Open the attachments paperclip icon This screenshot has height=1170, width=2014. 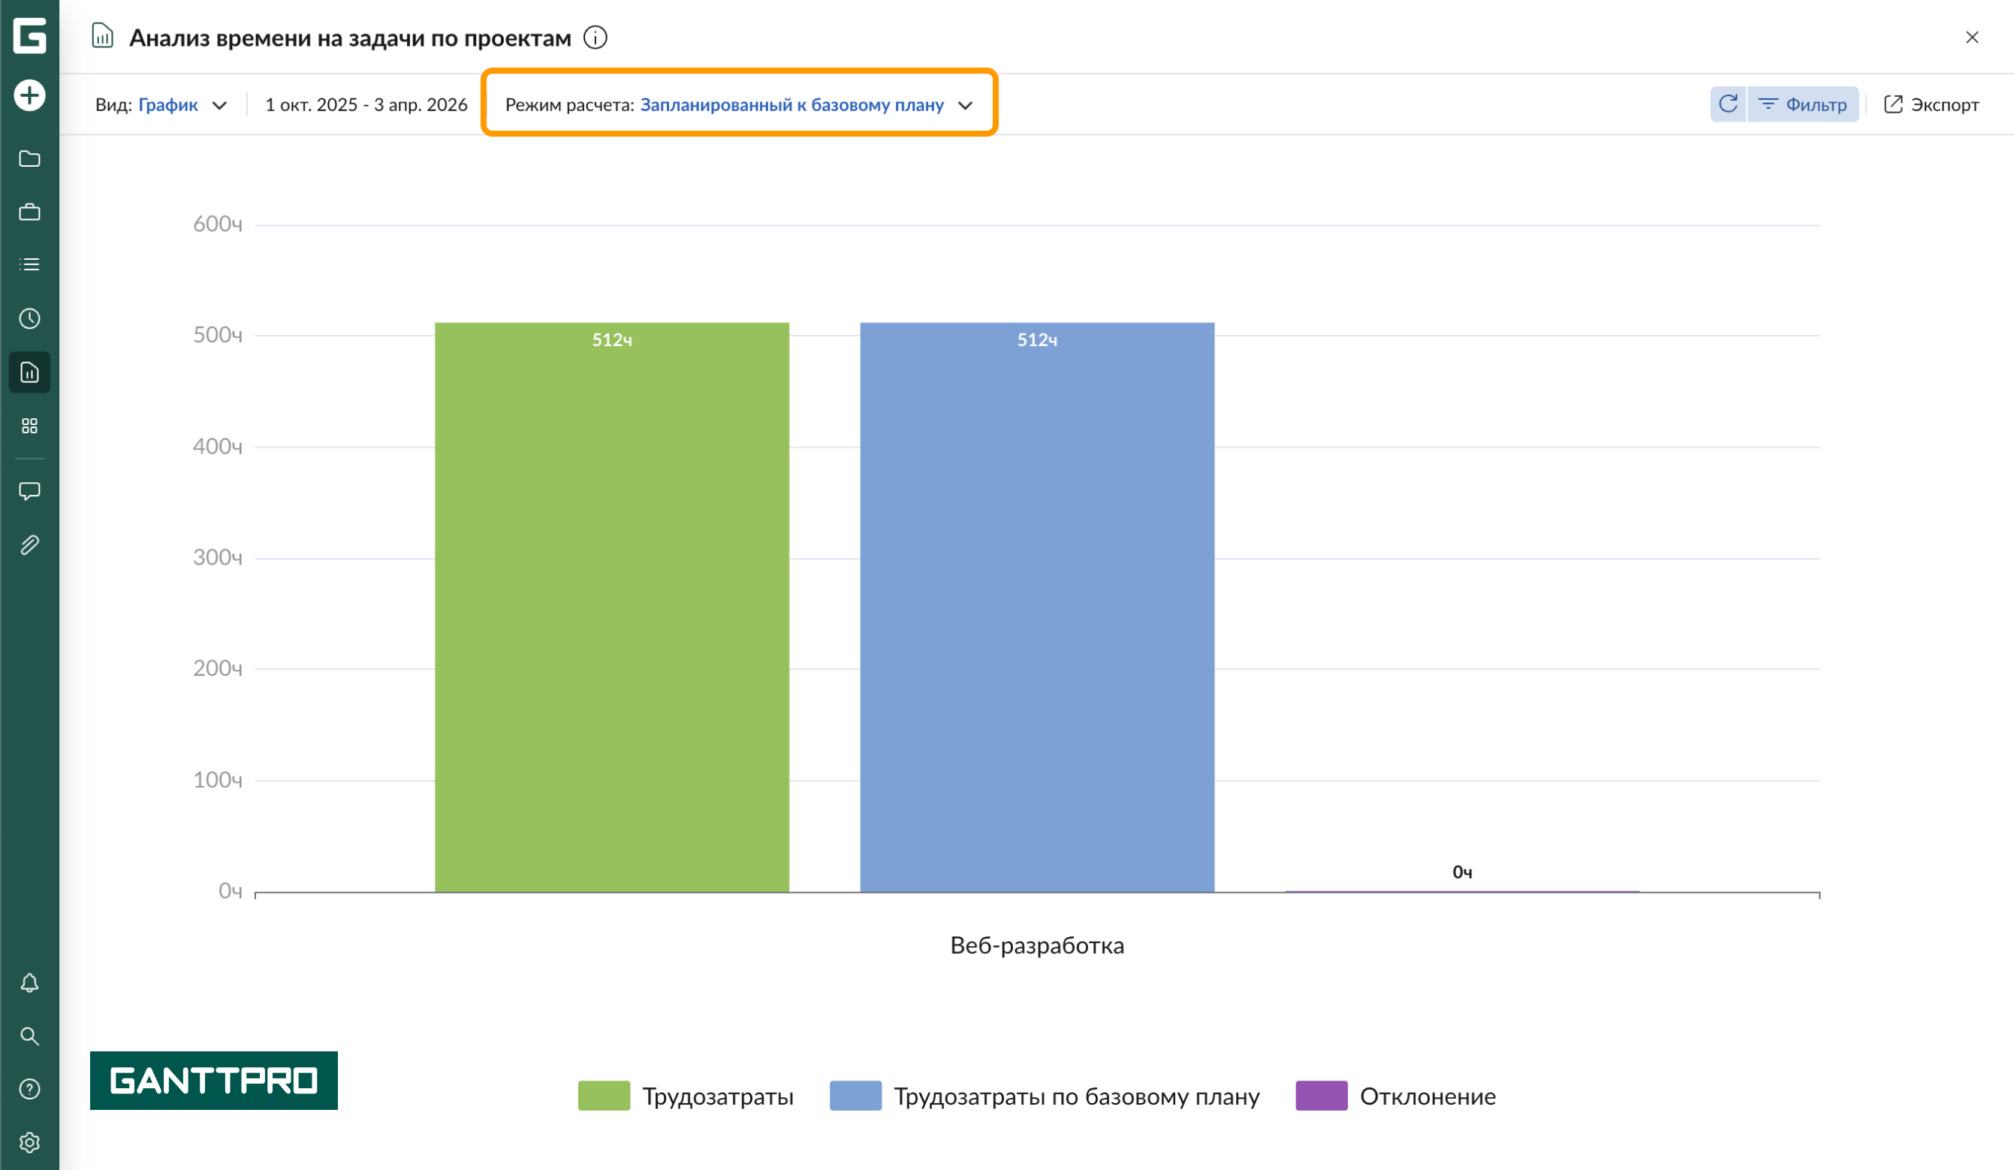click(x=29, y=545)
